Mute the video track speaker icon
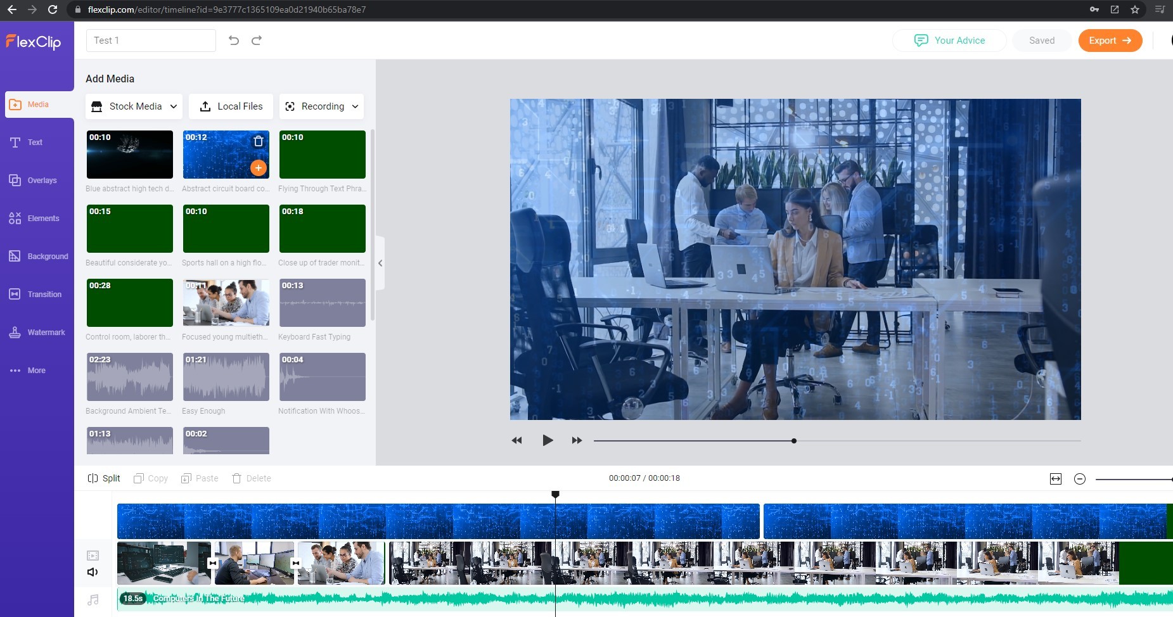This screenshot has height=617, width=1173. point(93,572)
